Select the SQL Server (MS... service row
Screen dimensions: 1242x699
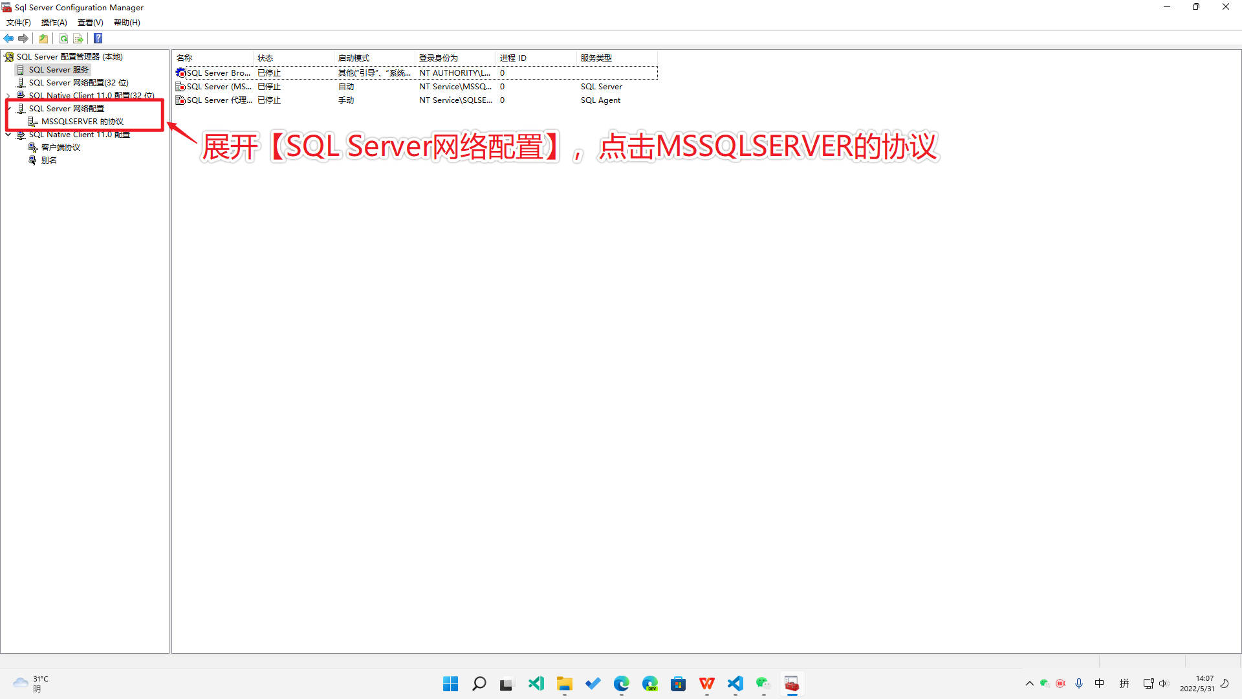tap(415, 87)
